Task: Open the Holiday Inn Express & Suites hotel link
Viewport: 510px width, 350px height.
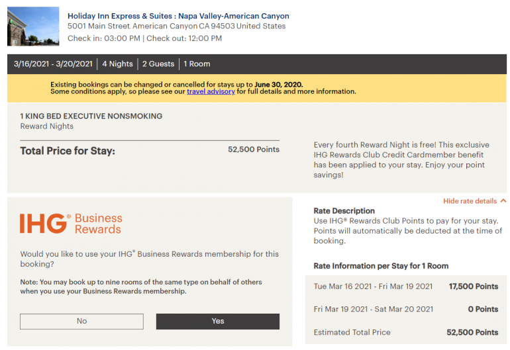Action: pos(178,16)
